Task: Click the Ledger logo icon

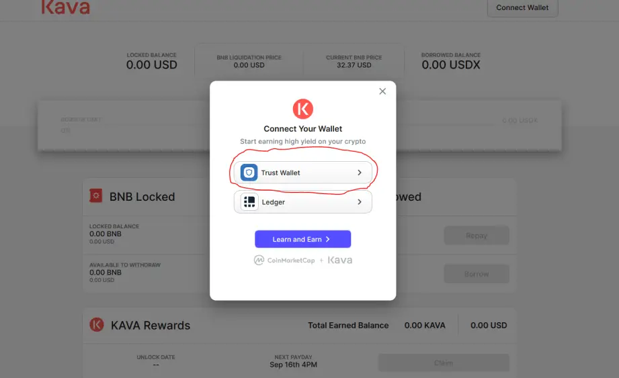Action: click(x=249, y=202)
